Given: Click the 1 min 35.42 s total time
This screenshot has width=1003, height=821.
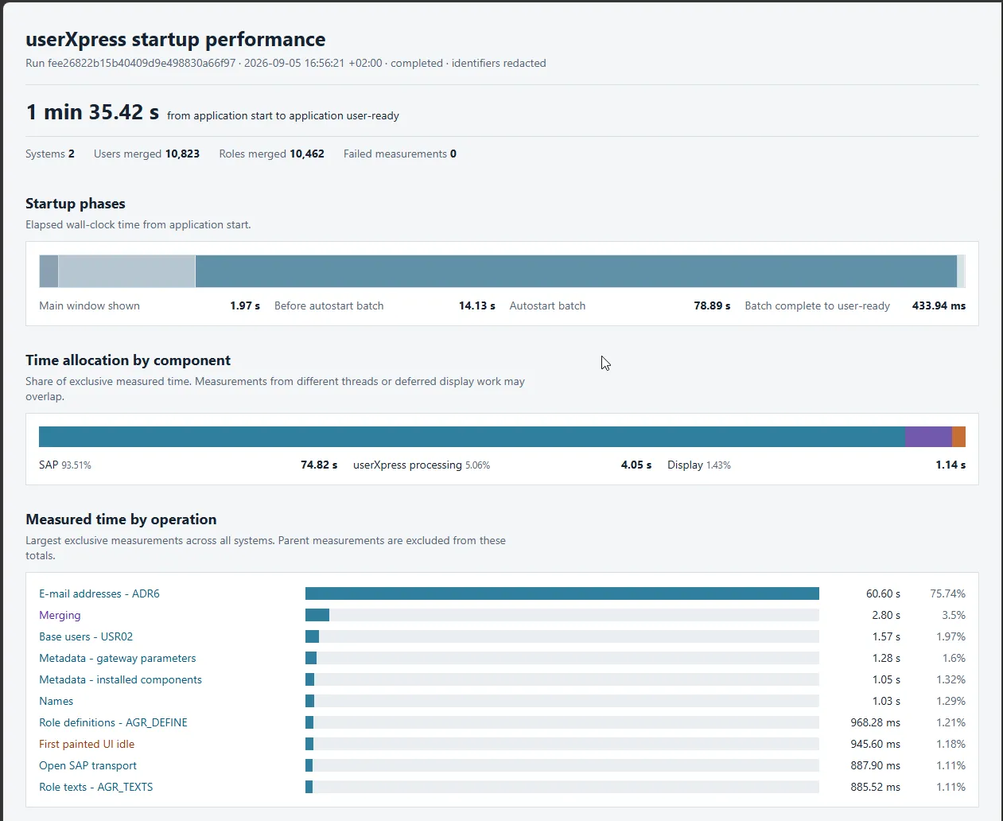Looking at the screenshot, I should click(x=92, y=112).
